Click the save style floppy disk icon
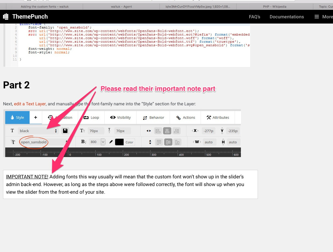 [x=65, y=131]
